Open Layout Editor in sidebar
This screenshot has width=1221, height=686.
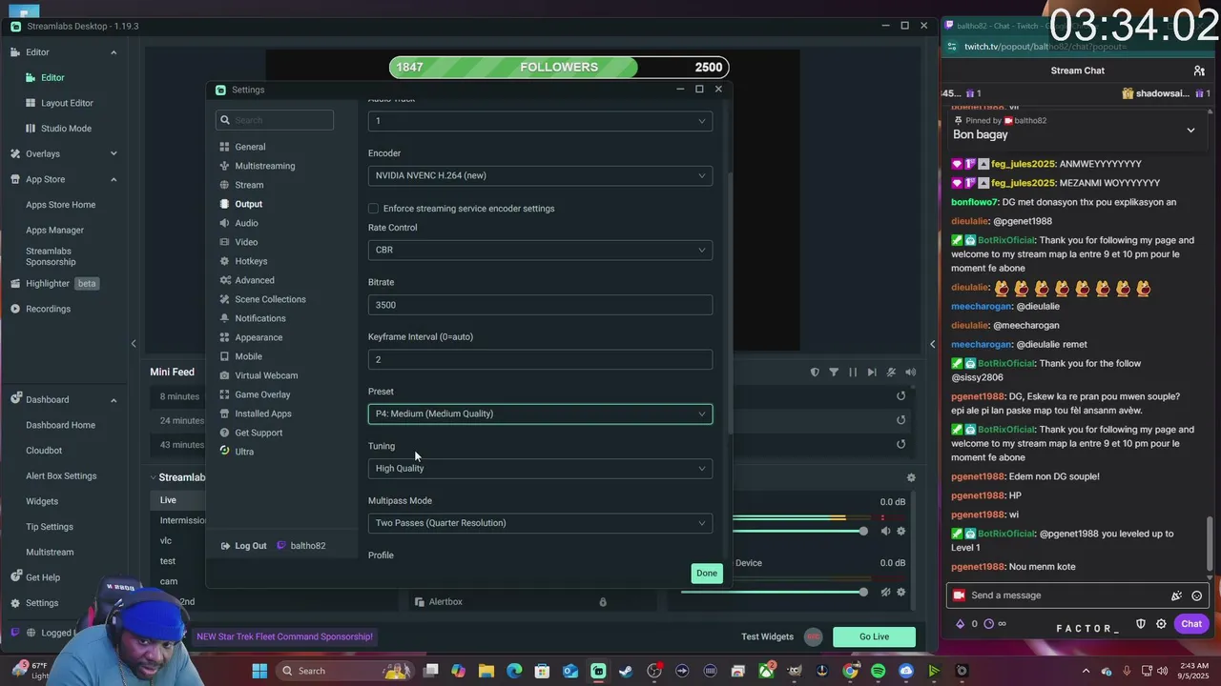67,103
